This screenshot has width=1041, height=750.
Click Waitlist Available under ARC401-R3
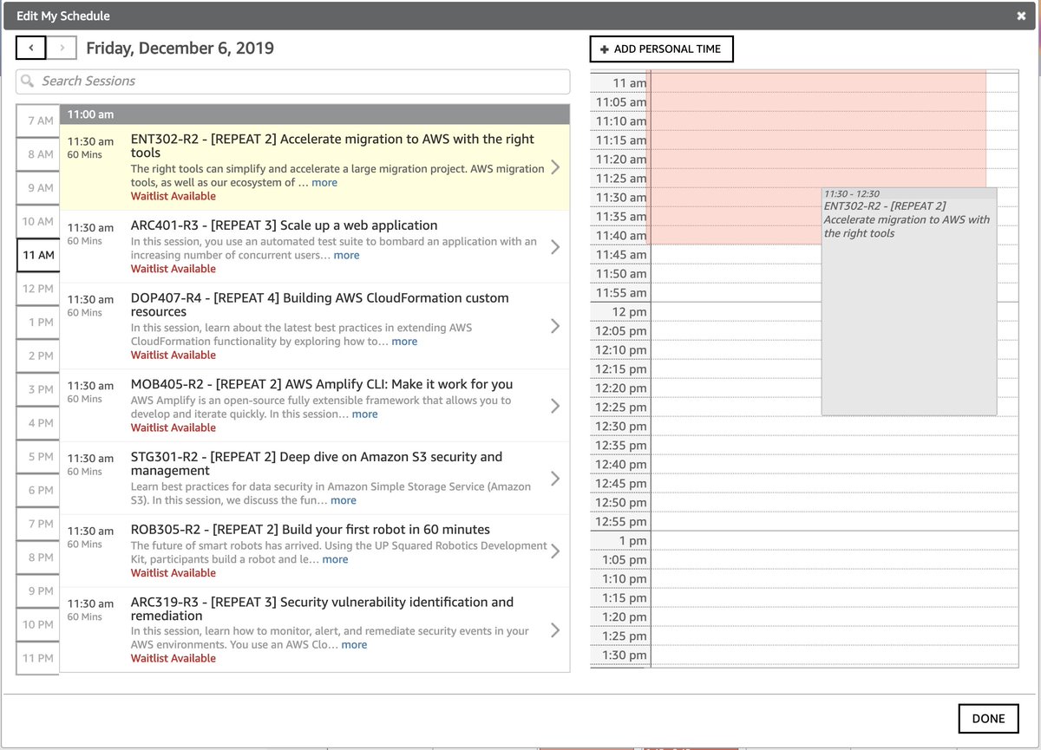[x=173, y=269]
